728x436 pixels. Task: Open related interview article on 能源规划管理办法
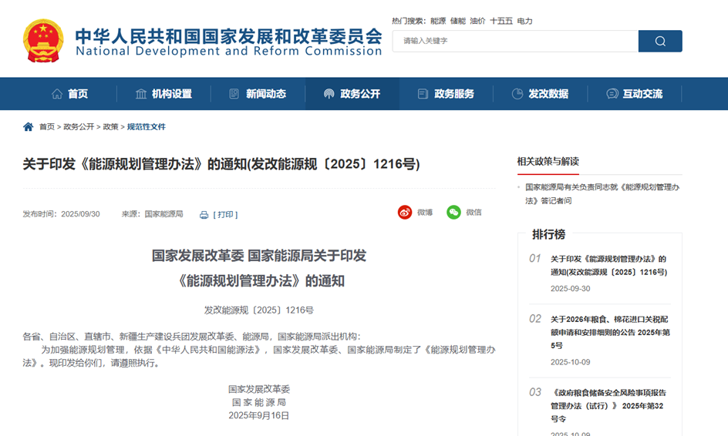tap(602, 193)
